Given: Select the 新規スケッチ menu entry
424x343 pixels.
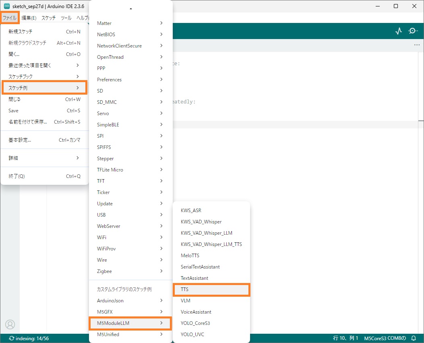Looking at the screenshot, I should click(x=43, y=31).
